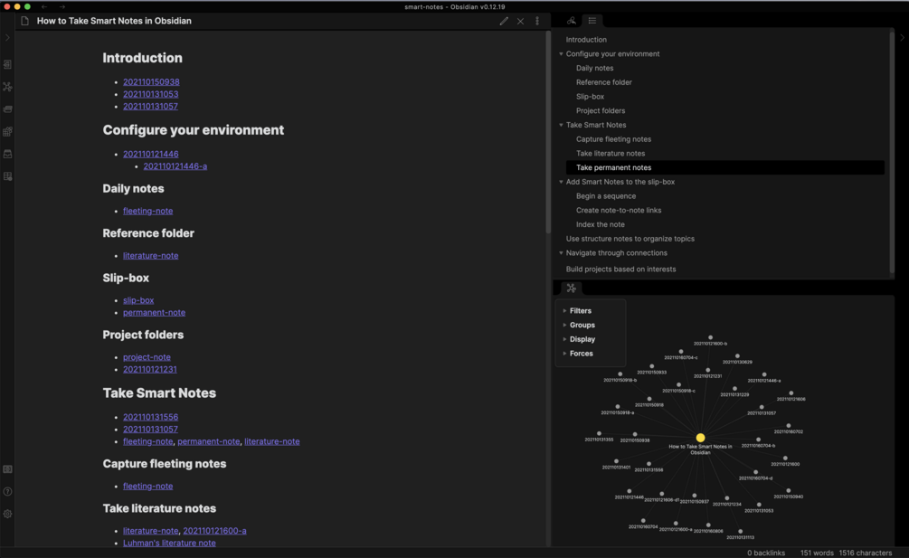909x558 pixels.
Task: Open settings with the gear icon
Action: [x=7, y=514]
